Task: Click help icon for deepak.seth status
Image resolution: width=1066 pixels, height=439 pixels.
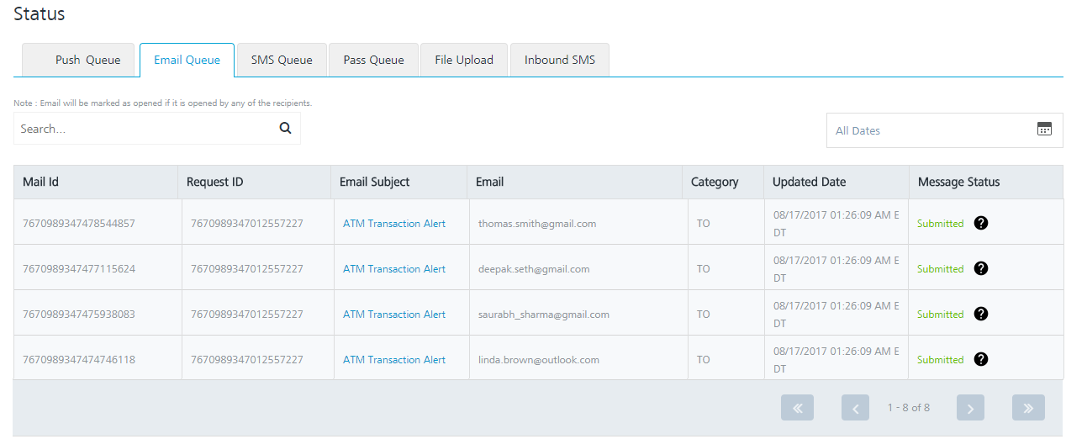Action: (980, 268)
